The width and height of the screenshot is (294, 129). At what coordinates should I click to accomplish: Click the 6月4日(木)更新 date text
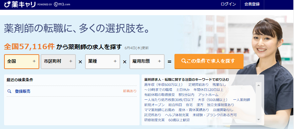136,48
